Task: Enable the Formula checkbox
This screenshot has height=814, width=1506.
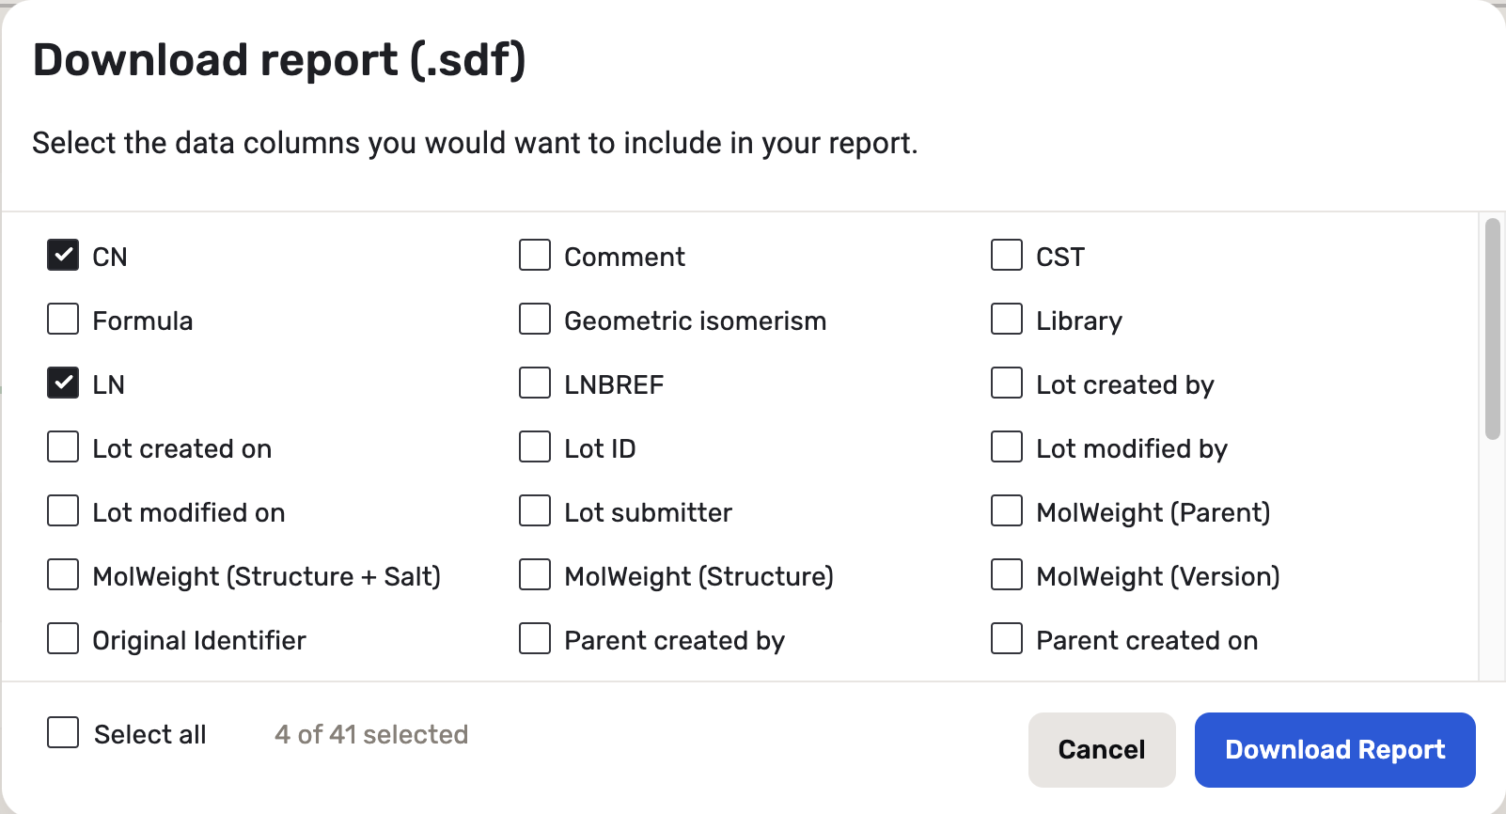Action: (x=63, y=319)
